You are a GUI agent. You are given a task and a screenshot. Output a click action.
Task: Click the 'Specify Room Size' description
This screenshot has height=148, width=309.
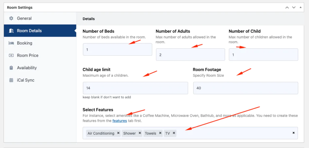[x=208, y=75]
